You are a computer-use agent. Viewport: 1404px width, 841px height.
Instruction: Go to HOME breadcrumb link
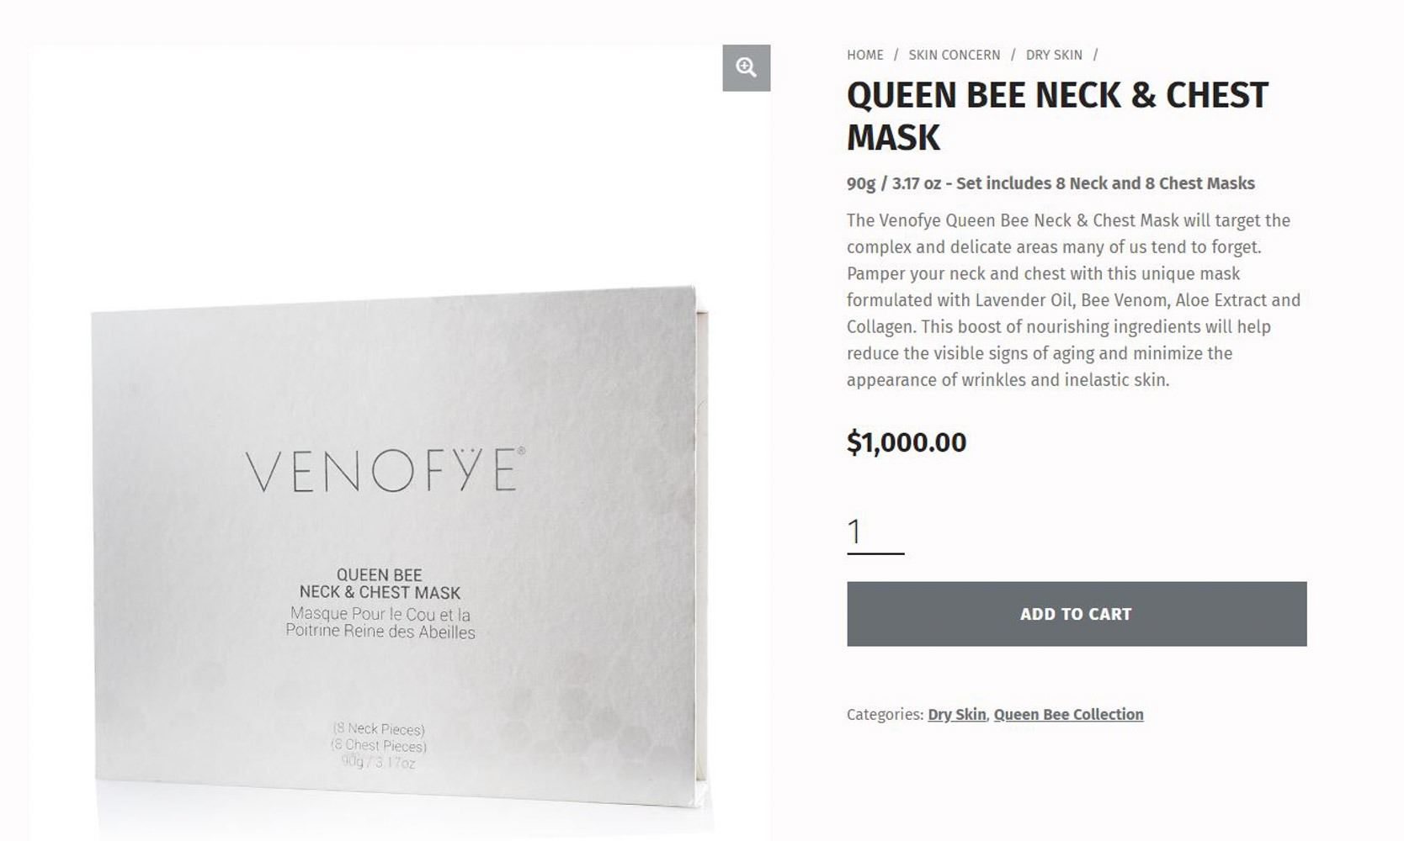864,55
